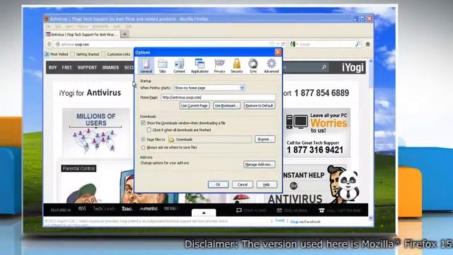Click the Use Bookmark button

pyautogui.click(x=226, y=106)
